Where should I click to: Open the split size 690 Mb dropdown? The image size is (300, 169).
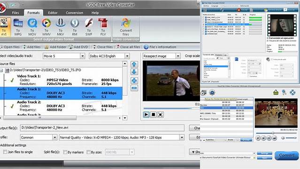(132, 152)
